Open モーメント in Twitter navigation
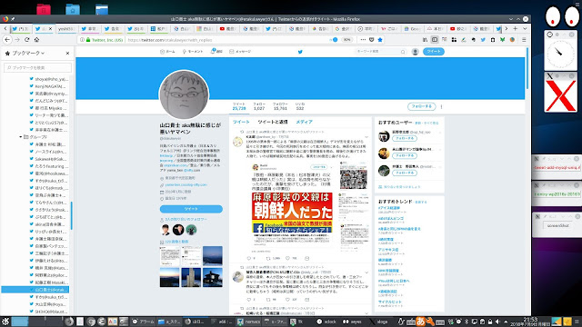Screen dimensions: 582x327 tap(193, 52)
